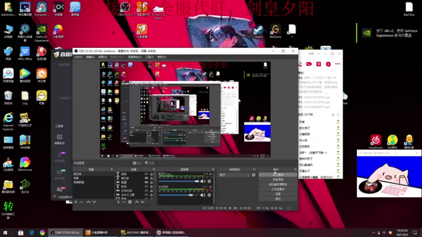
Task: Click 工作室模式 studio mode button
Action: click(278, 189)
